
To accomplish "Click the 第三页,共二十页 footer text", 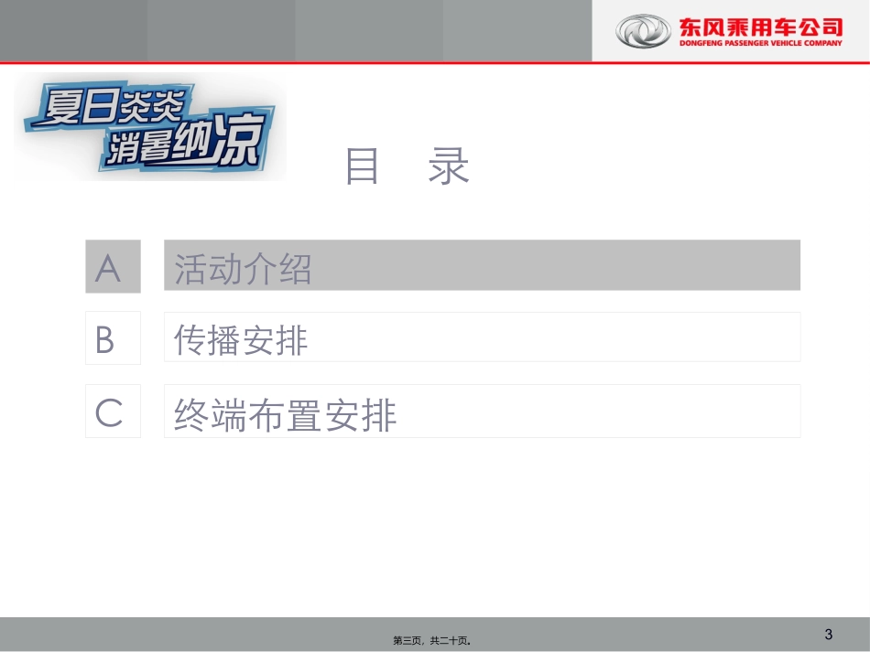I will (x=431, y=640).
